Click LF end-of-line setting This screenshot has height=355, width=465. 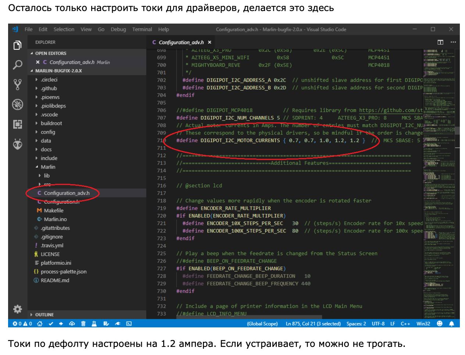point(393,324)
